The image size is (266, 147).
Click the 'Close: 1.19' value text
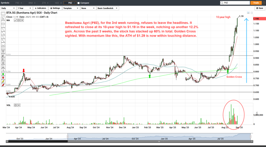(x=12, y=17)
